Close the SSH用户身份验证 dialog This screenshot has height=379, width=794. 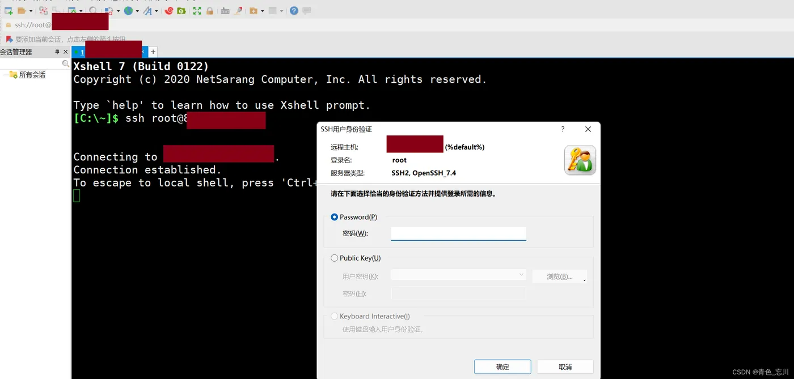coord(588,129)
